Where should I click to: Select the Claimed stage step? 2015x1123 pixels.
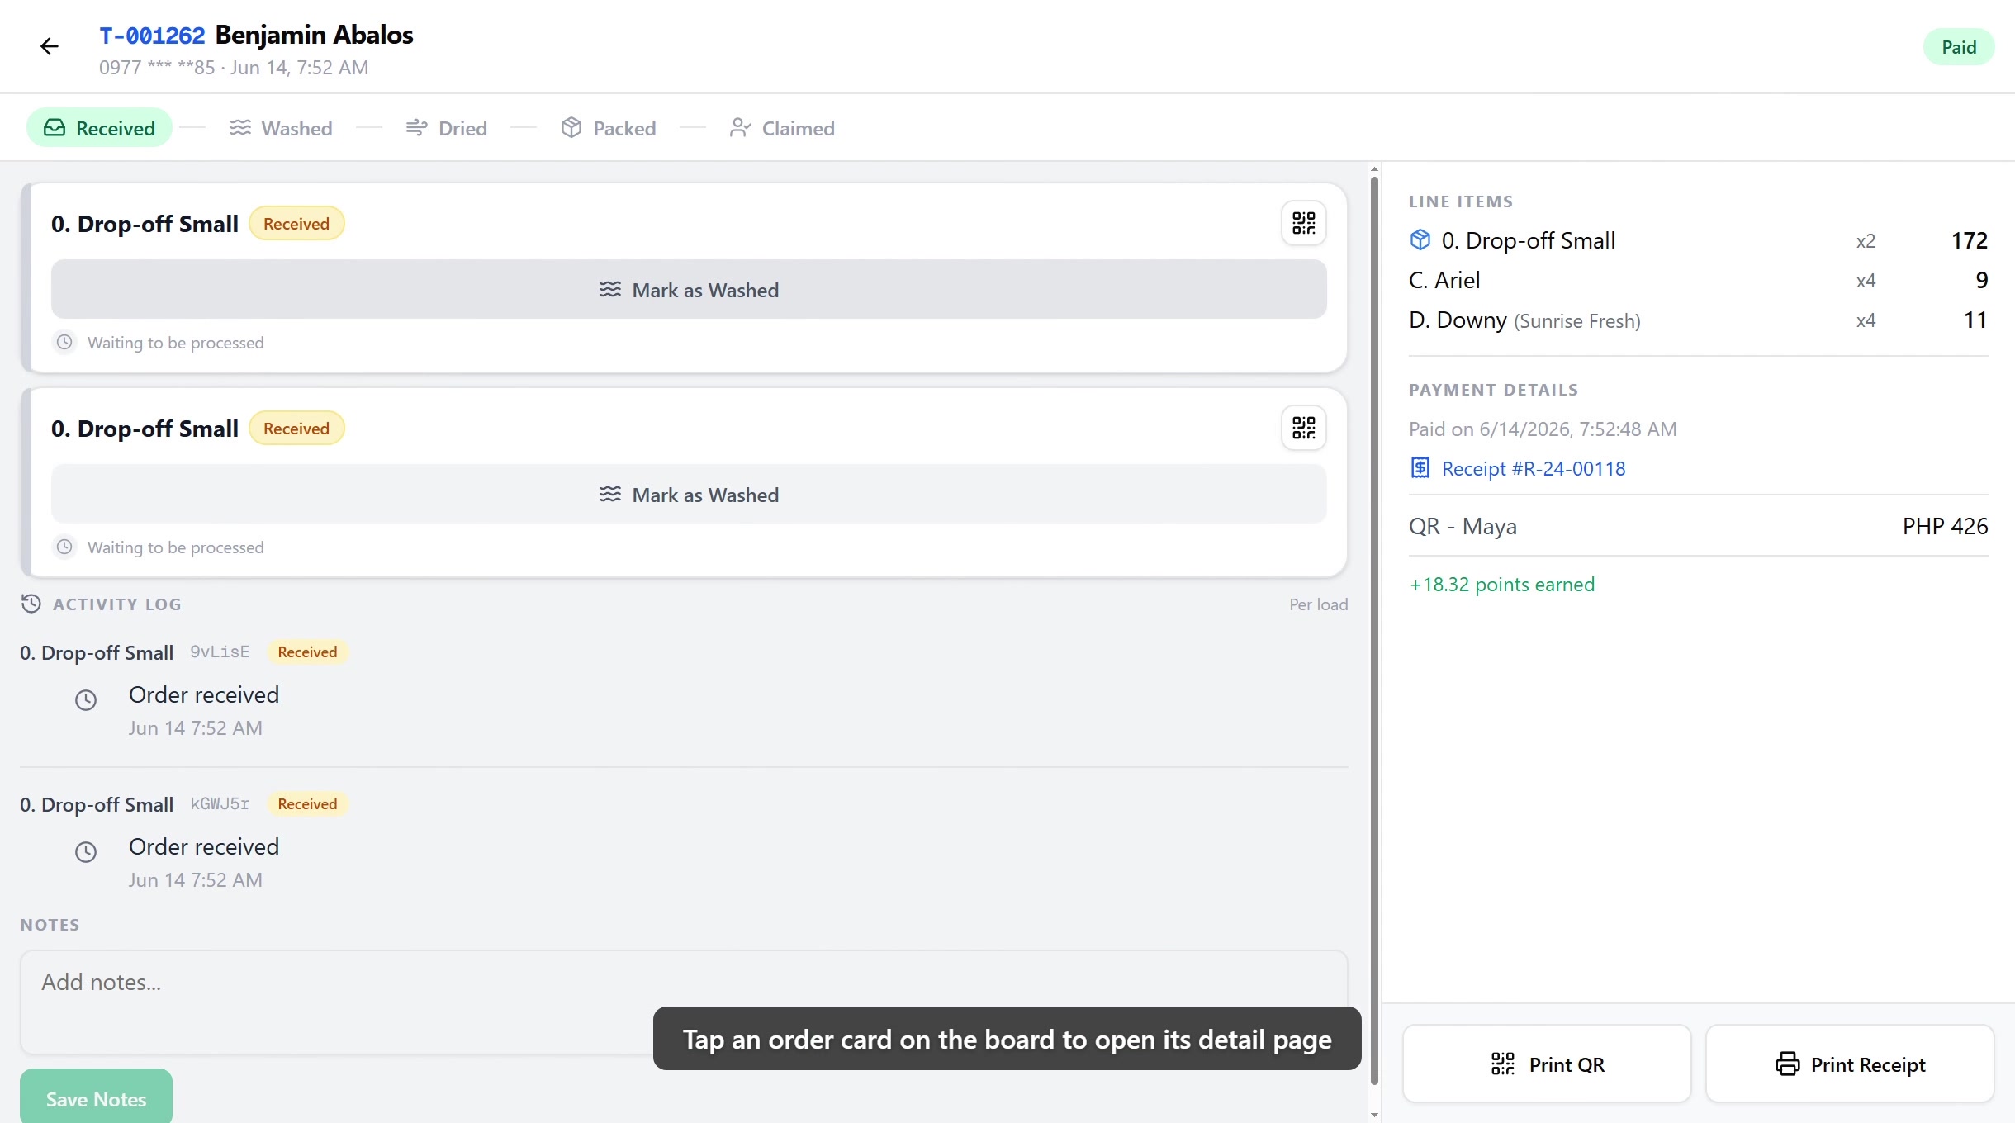pyautogui.click(x=782, y=128)
